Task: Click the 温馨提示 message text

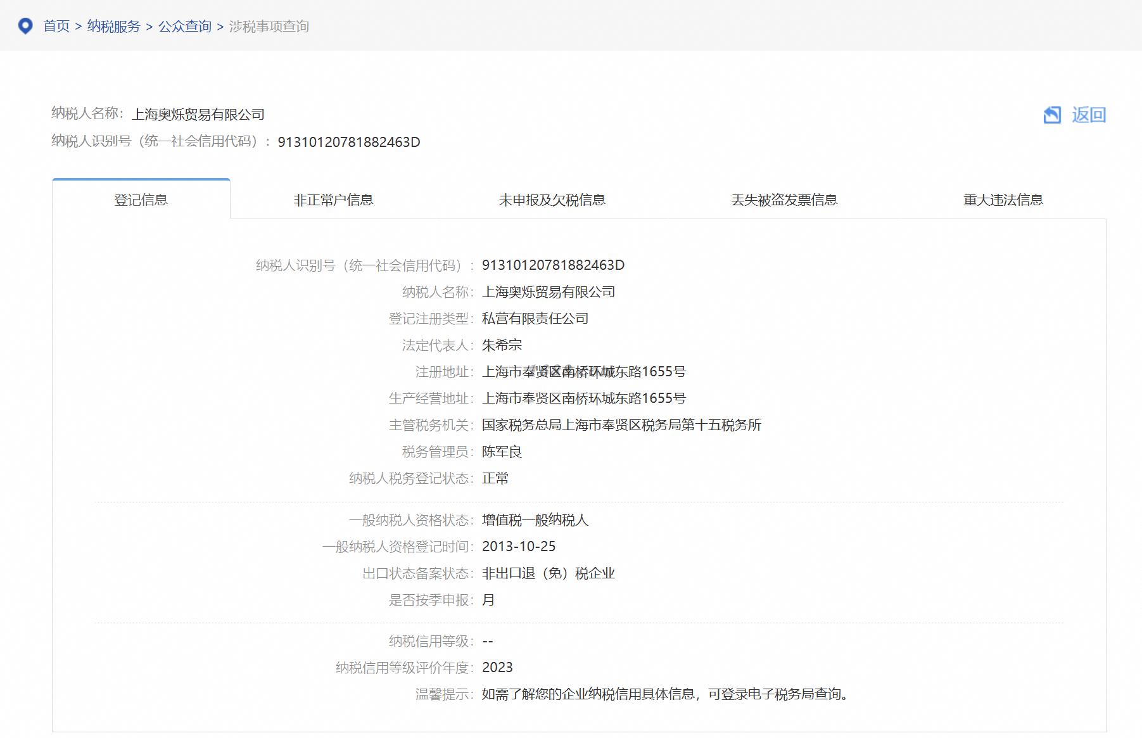Action: click(x=666, y=694)
